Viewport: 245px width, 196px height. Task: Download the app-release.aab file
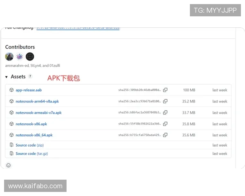29,90
